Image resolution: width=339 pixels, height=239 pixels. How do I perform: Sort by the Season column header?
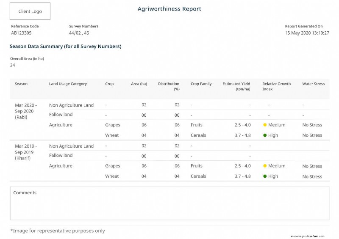[x=21, y=84]
